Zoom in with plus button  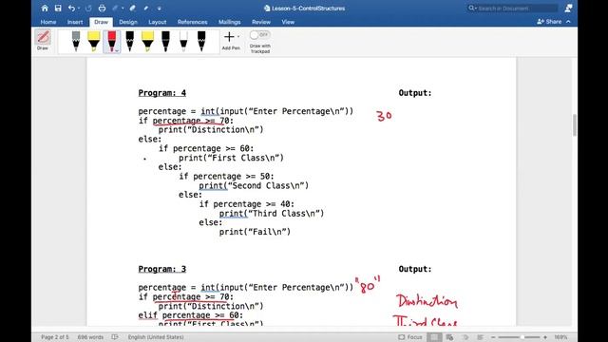point(544,337)
